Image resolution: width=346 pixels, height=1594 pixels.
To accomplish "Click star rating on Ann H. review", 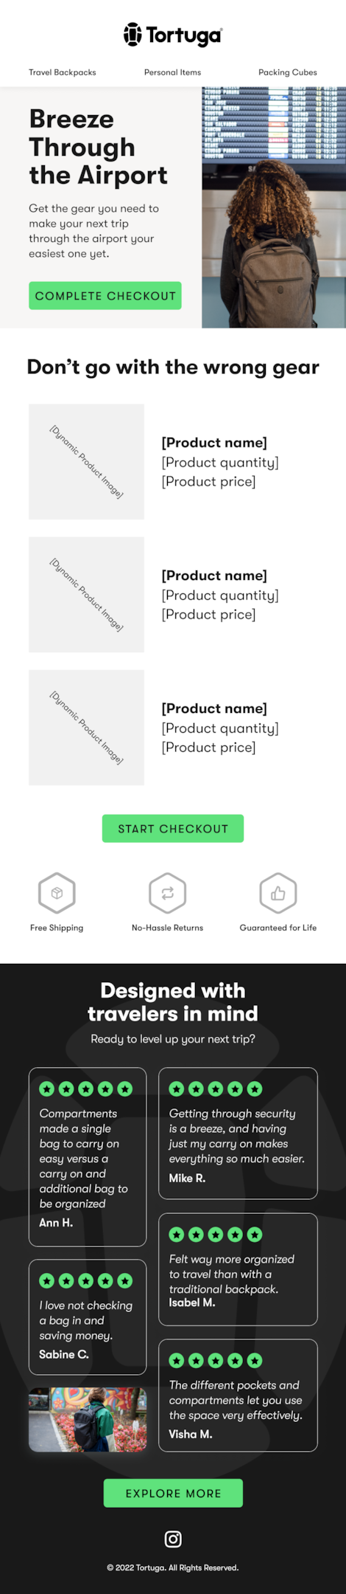I will (x=86, y=1088).
